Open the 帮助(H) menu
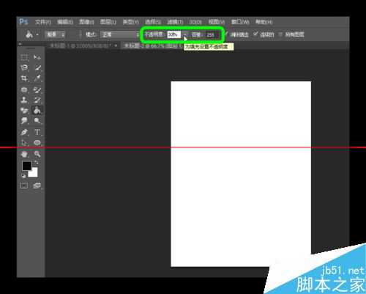 coord(264,22)
